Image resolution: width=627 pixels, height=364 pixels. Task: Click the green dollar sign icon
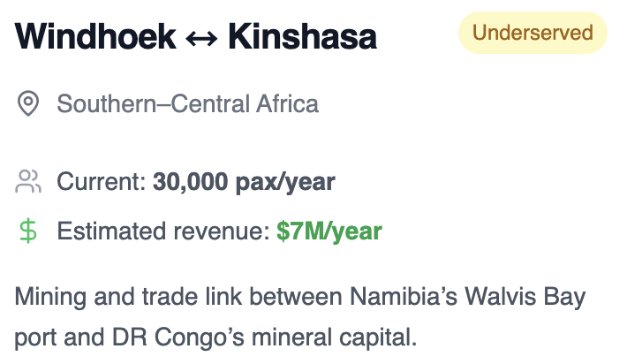tap(28, 231)
